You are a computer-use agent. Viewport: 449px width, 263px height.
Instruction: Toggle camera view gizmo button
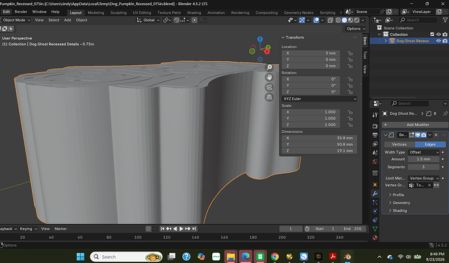coord(269,87)
